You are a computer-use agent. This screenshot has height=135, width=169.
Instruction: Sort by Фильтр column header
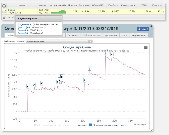43,5
